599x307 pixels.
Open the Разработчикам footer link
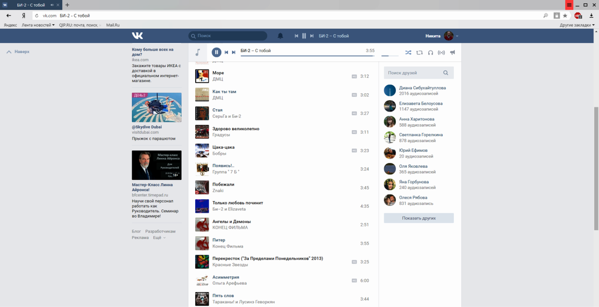tap(160, 232)
